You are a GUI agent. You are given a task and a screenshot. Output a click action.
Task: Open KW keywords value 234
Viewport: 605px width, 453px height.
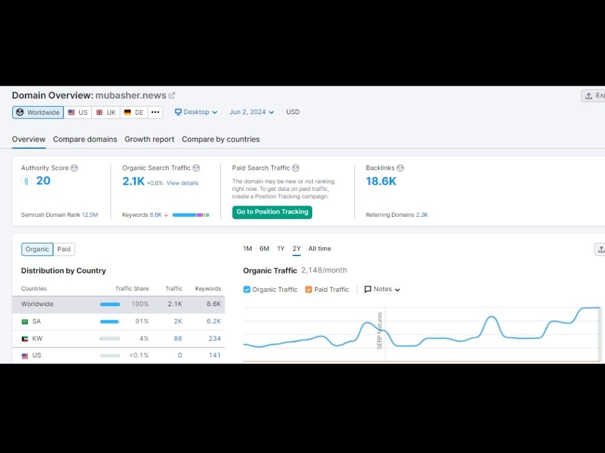click(x=215, y=339)
